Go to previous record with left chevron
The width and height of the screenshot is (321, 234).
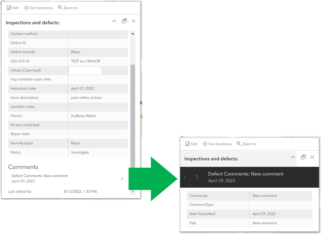(x=185, y=177)
